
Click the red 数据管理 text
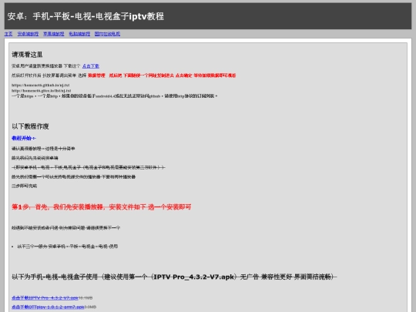(96, 75)
